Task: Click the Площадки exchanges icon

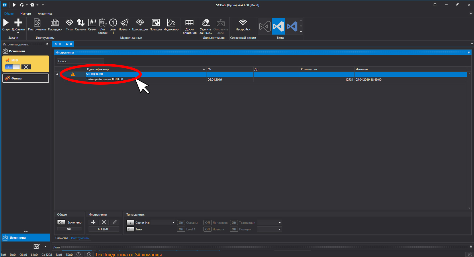Action: [x=55, y=25]
